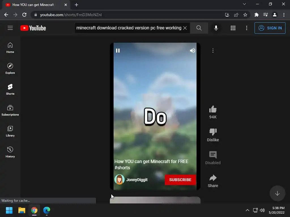
Task: Open Microsoft Edge from the taskbar
Action: tap(47, 210)
